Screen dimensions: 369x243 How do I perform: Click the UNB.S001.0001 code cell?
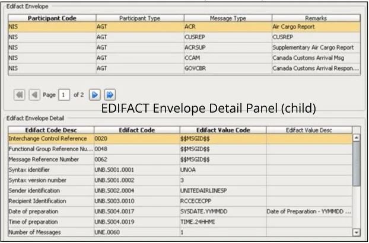click(x=137, y=170)
